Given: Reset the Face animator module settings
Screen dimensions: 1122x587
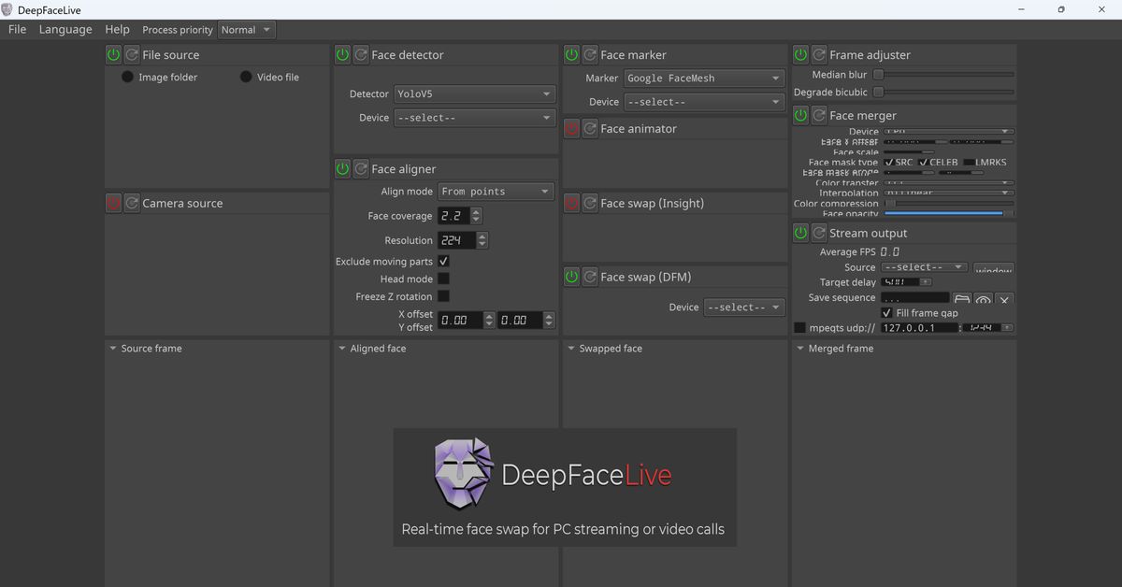Looking at the screenshot, I should (590, 129).
